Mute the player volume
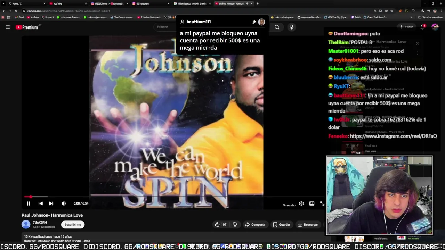This screenshot has height=250, width=445. [64, 203]
